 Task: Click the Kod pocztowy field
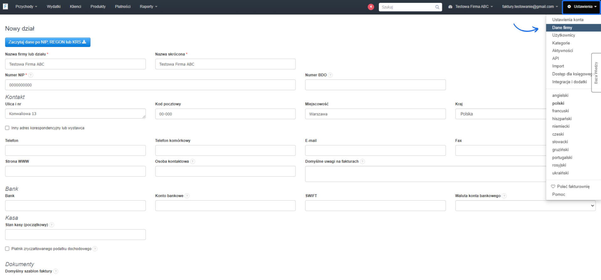(225, 114)
